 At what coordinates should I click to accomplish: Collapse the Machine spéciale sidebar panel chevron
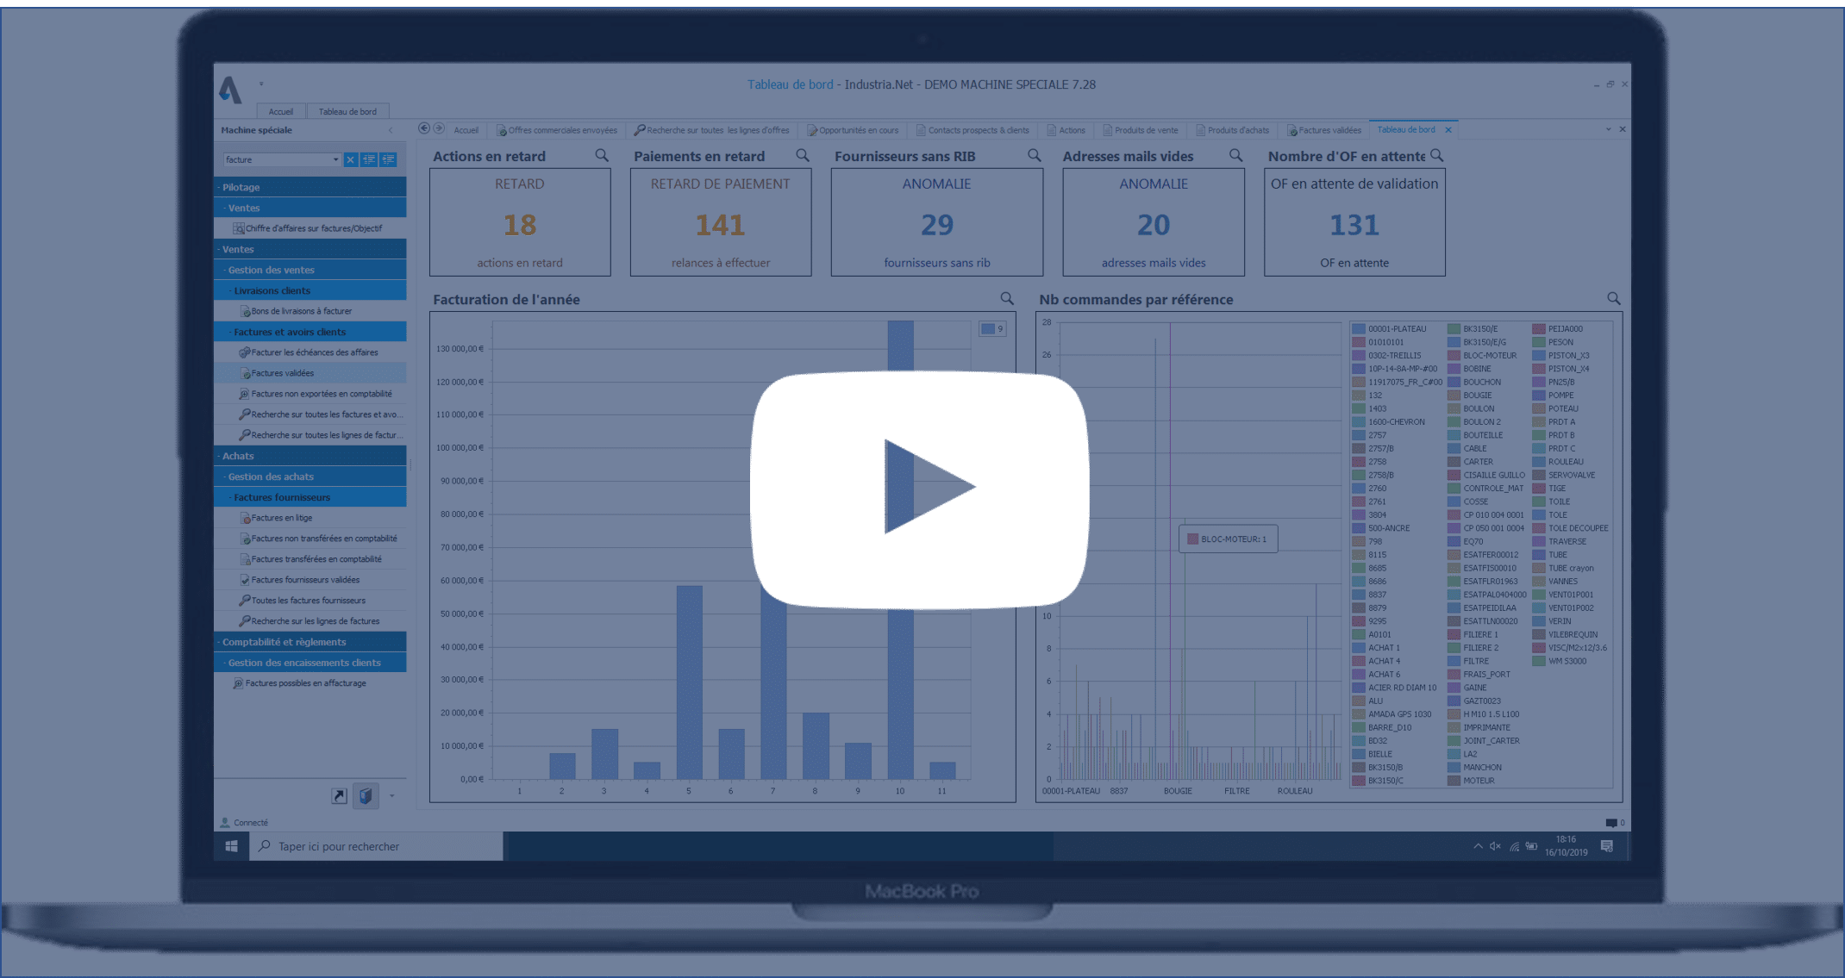pyautogui.click(x=391, y=130)
